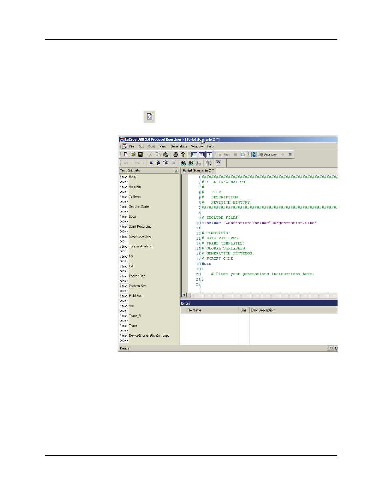The height and width of the screenshot is (495, 382).
Task: Open a file with the folder icon
Action: coord(133,155)
